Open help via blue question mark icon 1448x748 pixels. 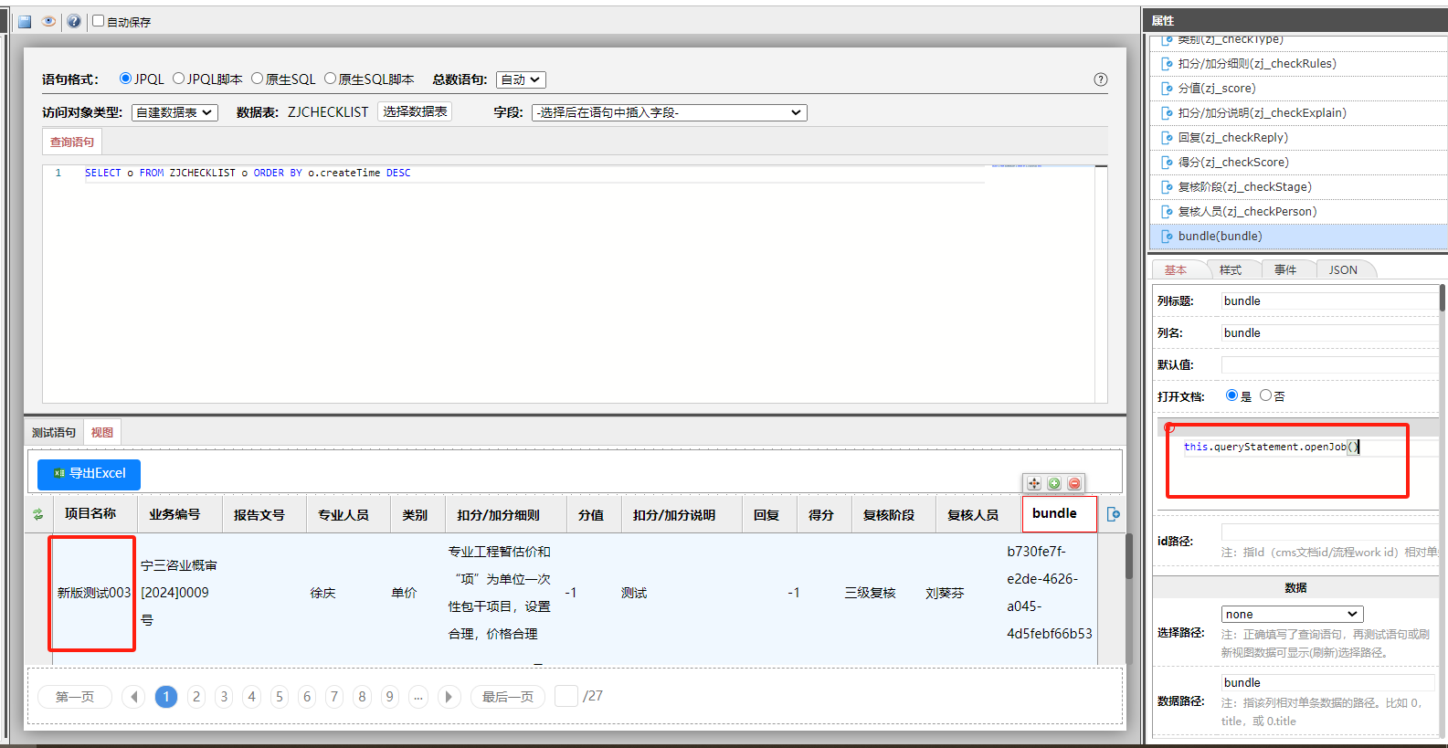pos(74,21)
